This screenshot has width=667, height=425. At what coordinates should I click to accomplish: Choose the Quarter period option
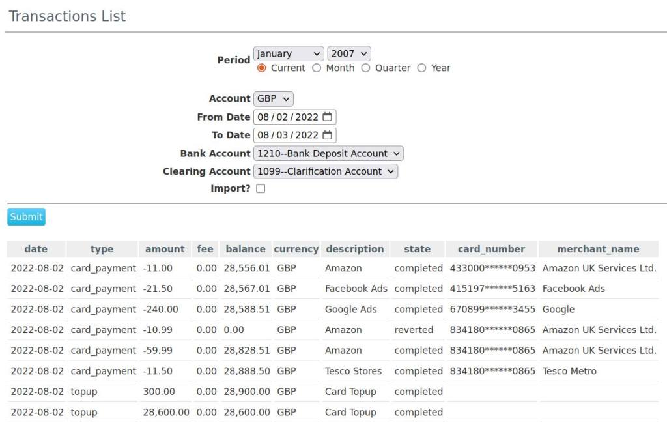click(365, 68)
